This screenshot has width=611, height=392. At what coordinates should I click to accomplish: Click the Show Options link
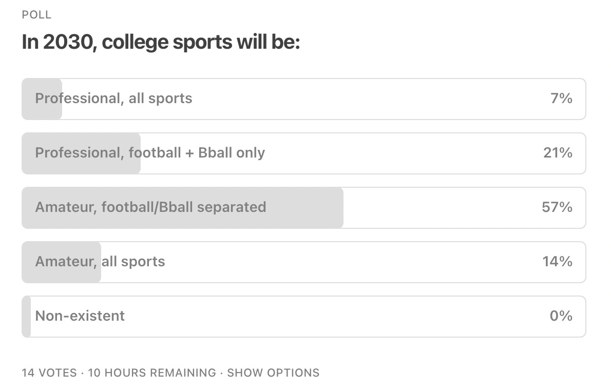(273, 373)
